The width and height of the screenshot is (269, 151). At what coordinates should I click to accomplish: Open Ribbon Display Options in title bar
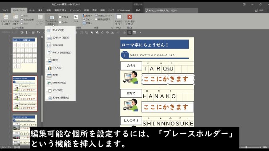pos(244,5)
